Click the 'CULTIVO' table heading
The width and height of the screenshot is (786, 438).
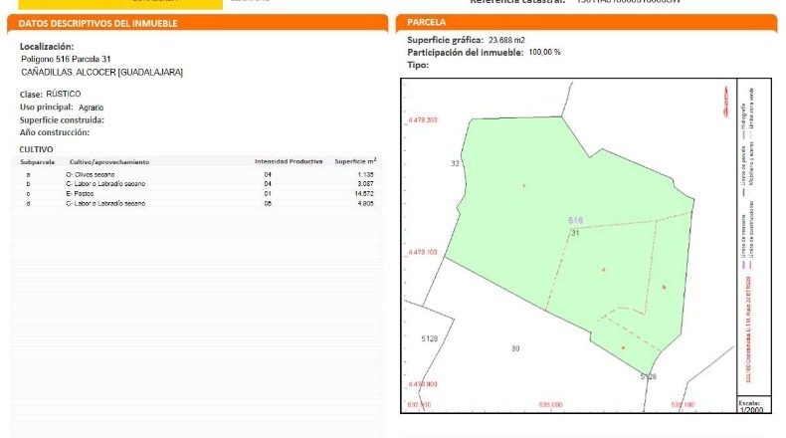click(36, 149)
